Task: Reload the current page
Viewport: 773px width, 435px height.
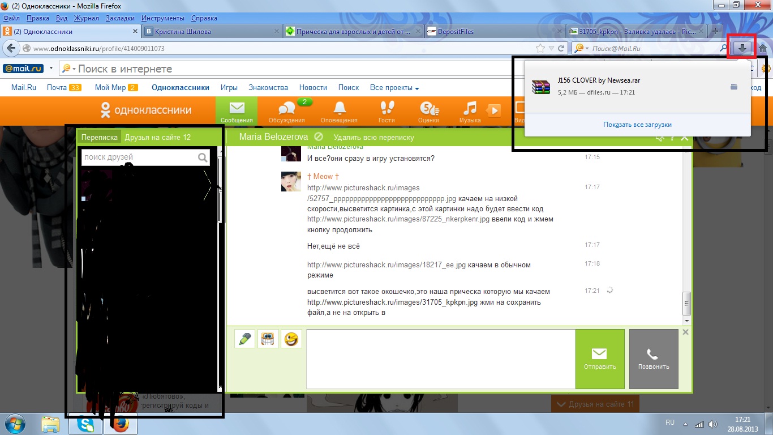Action: pos(561,49)
